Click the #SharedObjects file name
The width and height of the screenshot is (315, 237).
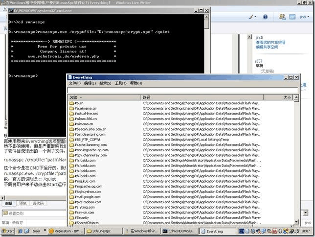(x=87, y=223)
